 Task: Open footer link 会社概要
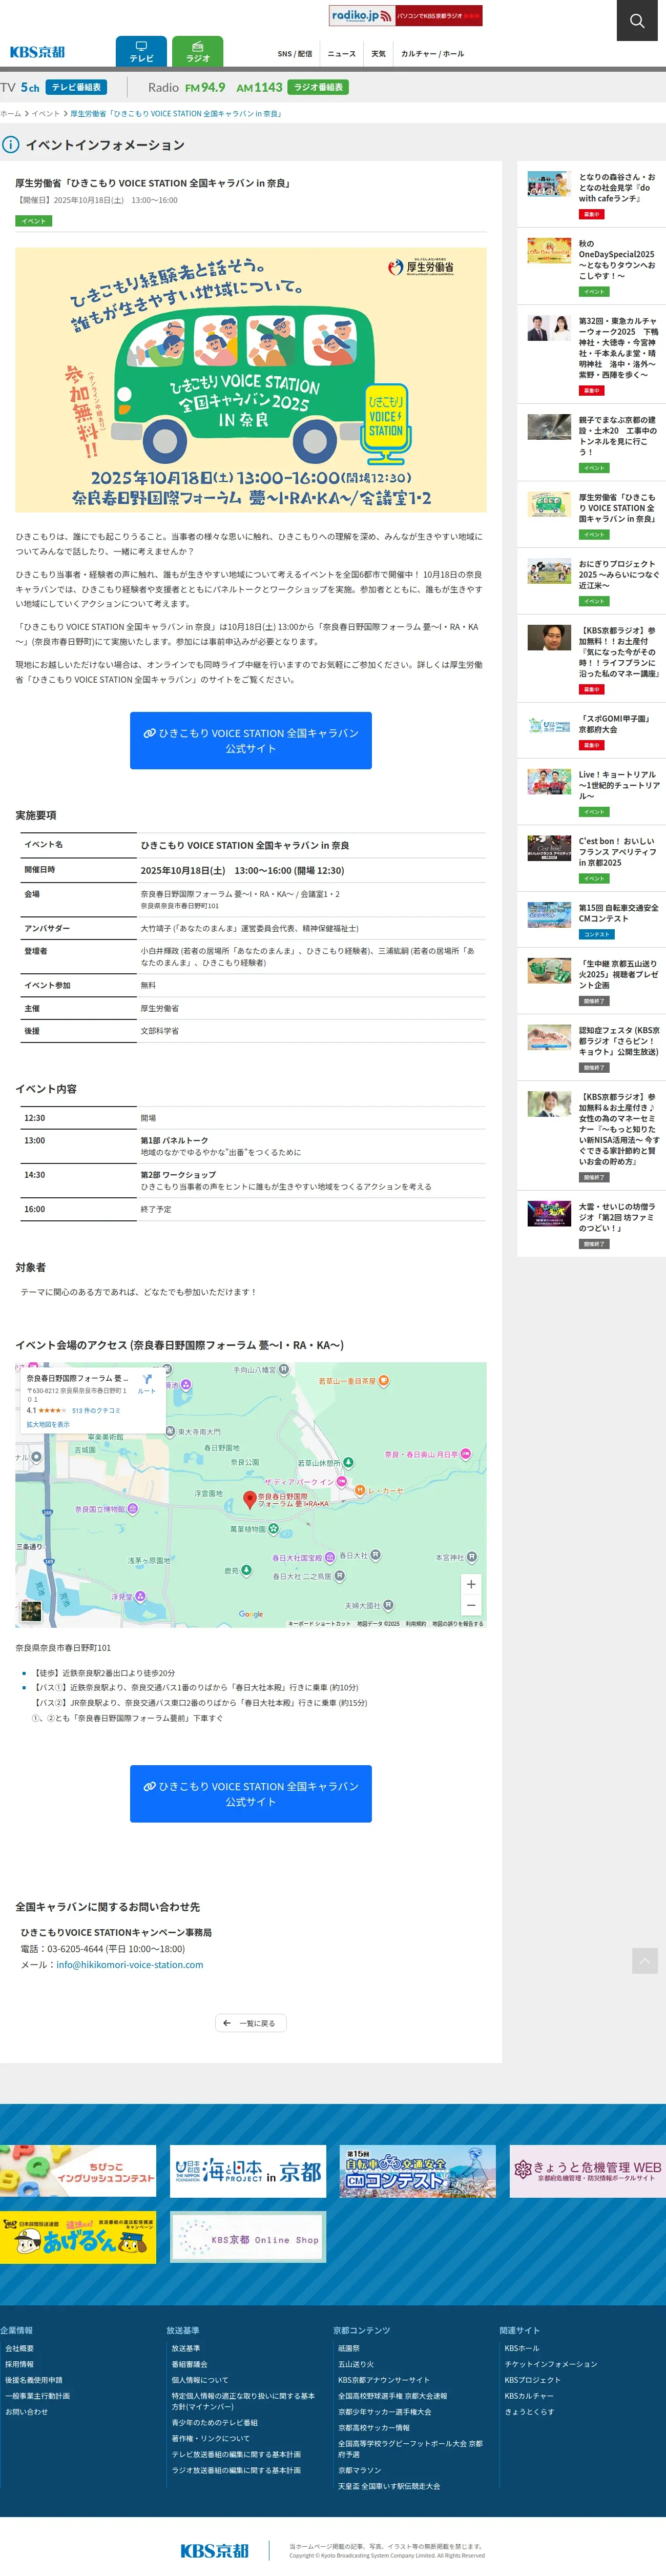(x=19, y=2348)
